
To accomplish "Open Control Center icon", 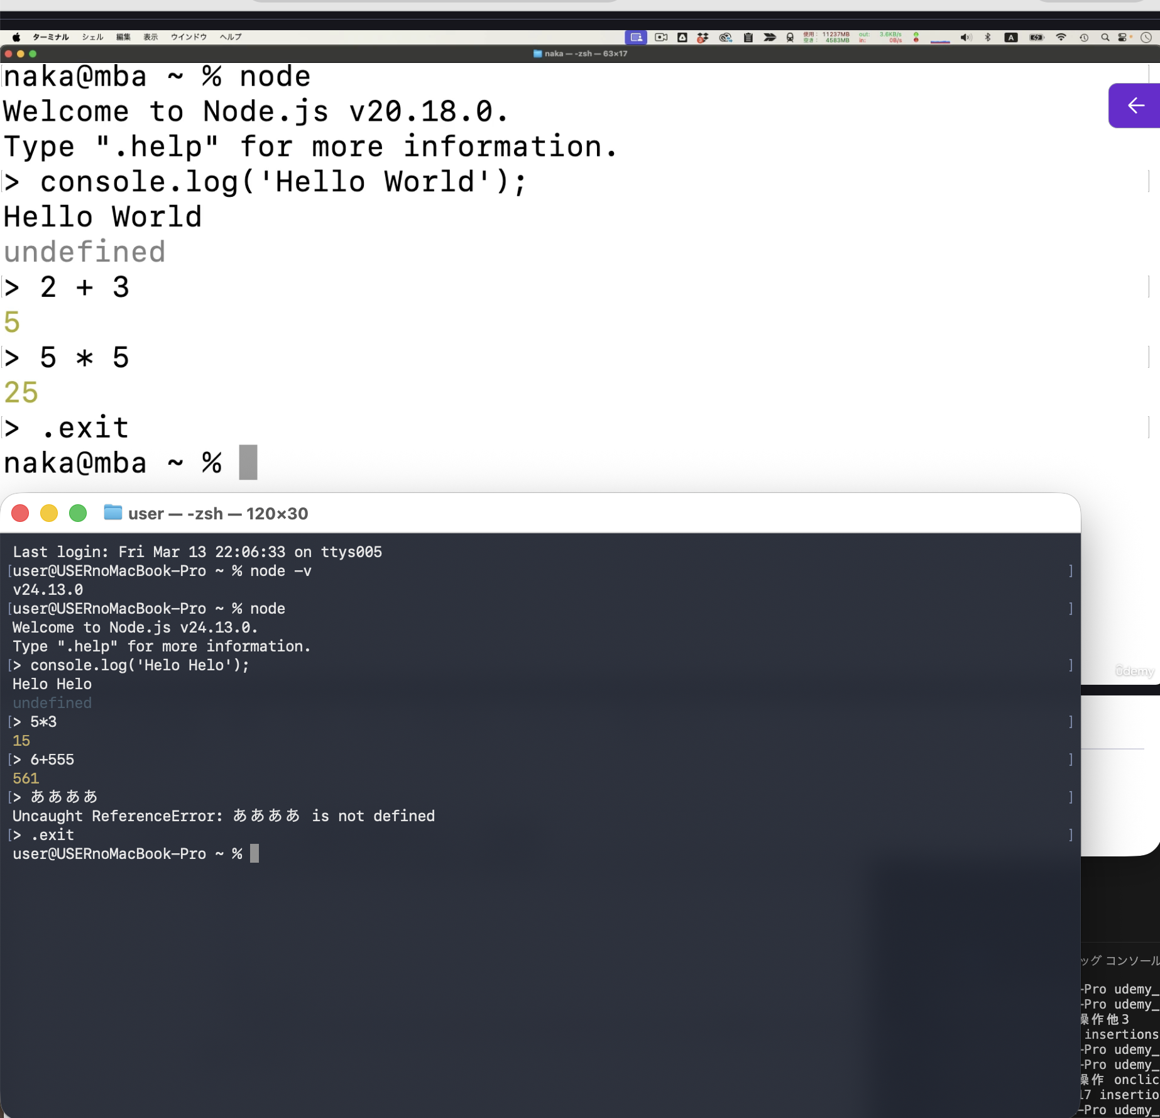I will click(x=1122, y=37).
